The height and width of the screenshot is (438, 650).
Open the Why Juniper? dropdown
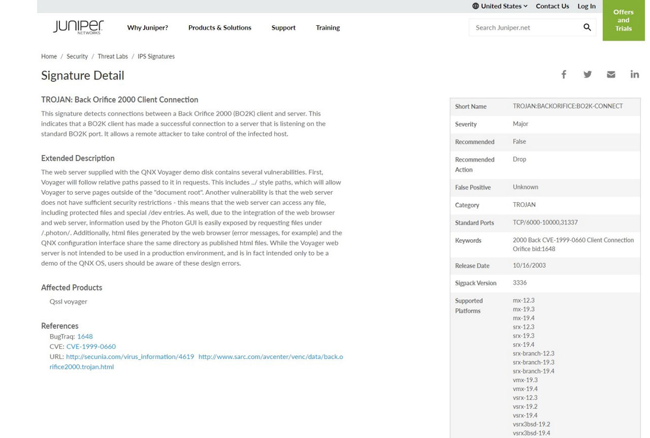tap(147, 28)
